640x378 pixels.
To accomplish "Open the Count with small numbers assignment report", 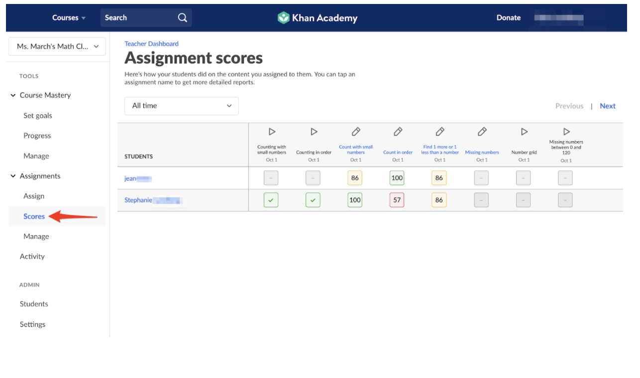I will [x=356, y=150].
